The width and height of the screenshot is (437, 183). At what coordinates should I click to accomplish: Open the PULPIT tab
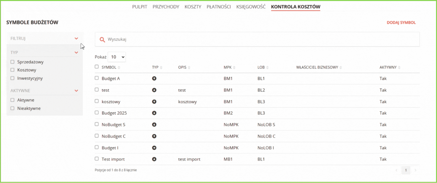pos(140,7)
